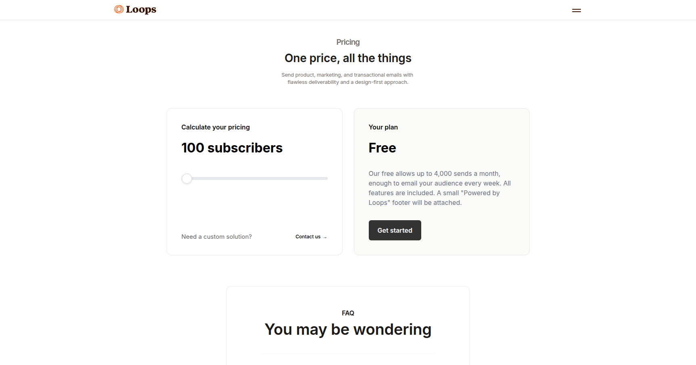This screenshot has width=696, height=365.
Task: Select the 'One price, all the things' headline
Action: point(348,58)
